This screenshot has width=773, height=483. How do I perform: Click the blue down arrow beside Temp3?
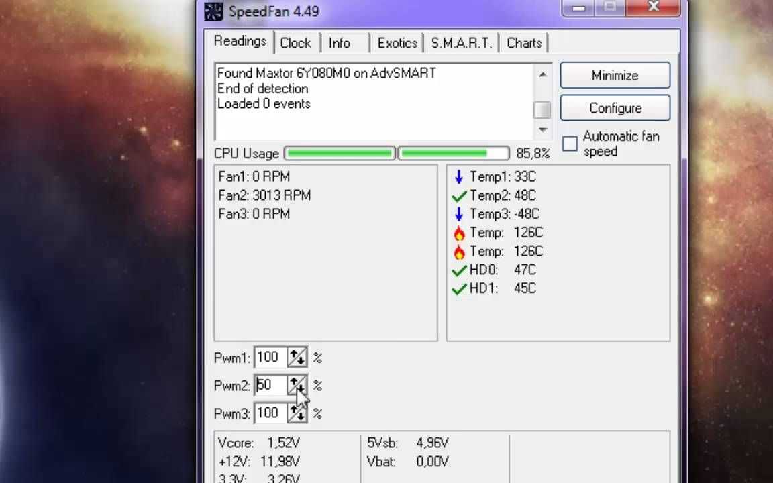(459, 214)
